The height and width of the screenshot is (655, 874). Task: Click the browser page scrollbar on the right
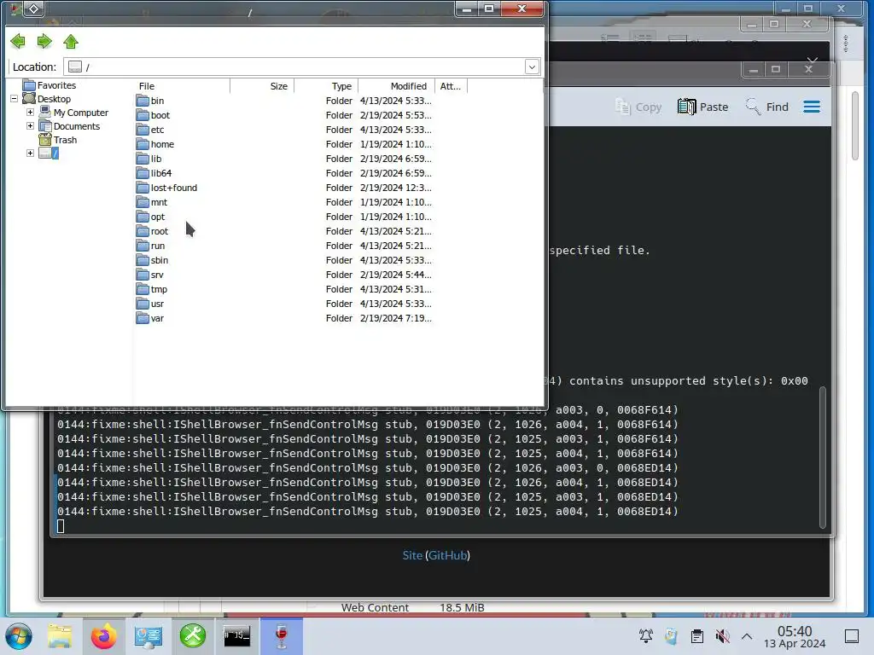855,126
